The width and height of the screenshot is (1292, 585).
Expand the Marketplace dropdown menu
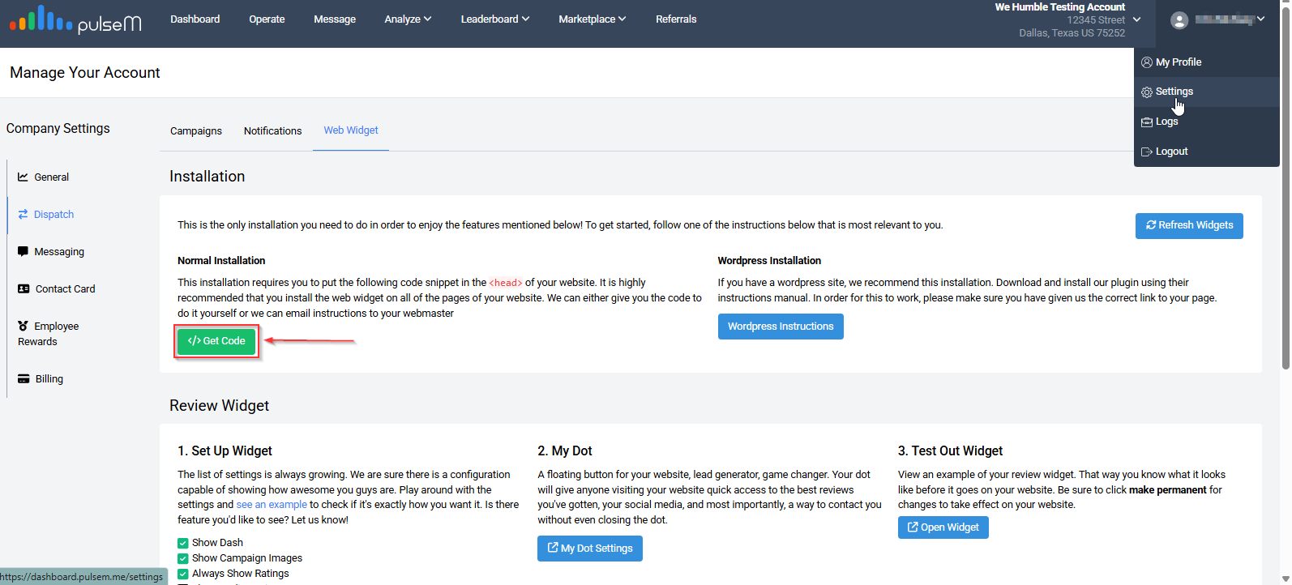pos(592,19)
